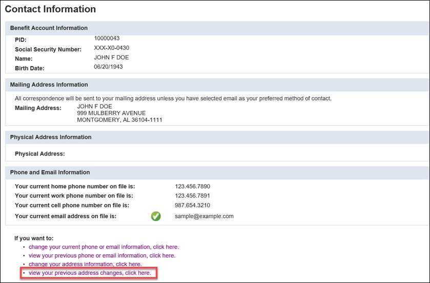Select the Physical Address Information section header
This screenshot has height=283, width=430.
click(51, 137)
